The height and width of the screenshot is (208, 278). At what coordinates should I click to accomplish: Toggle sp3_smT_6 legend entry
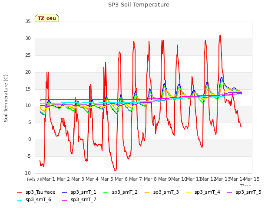pos(34,199)
